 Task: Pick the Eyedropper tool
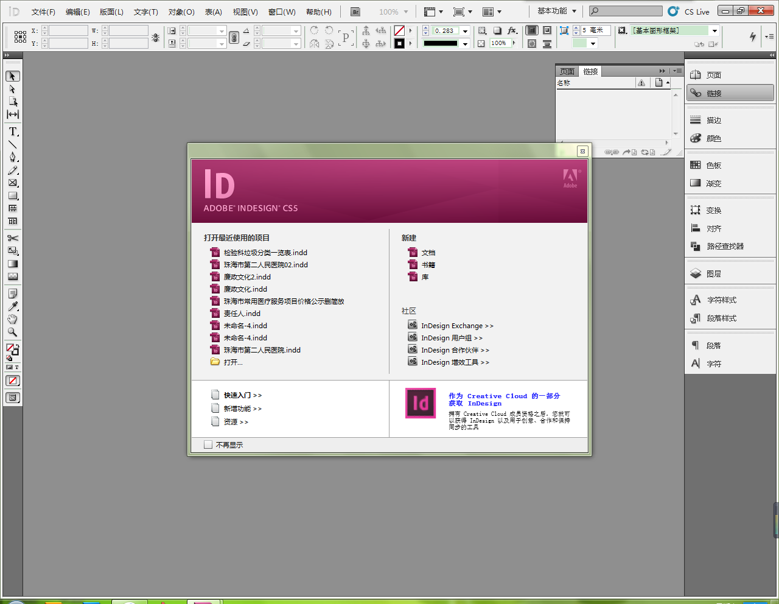(13, 306)
